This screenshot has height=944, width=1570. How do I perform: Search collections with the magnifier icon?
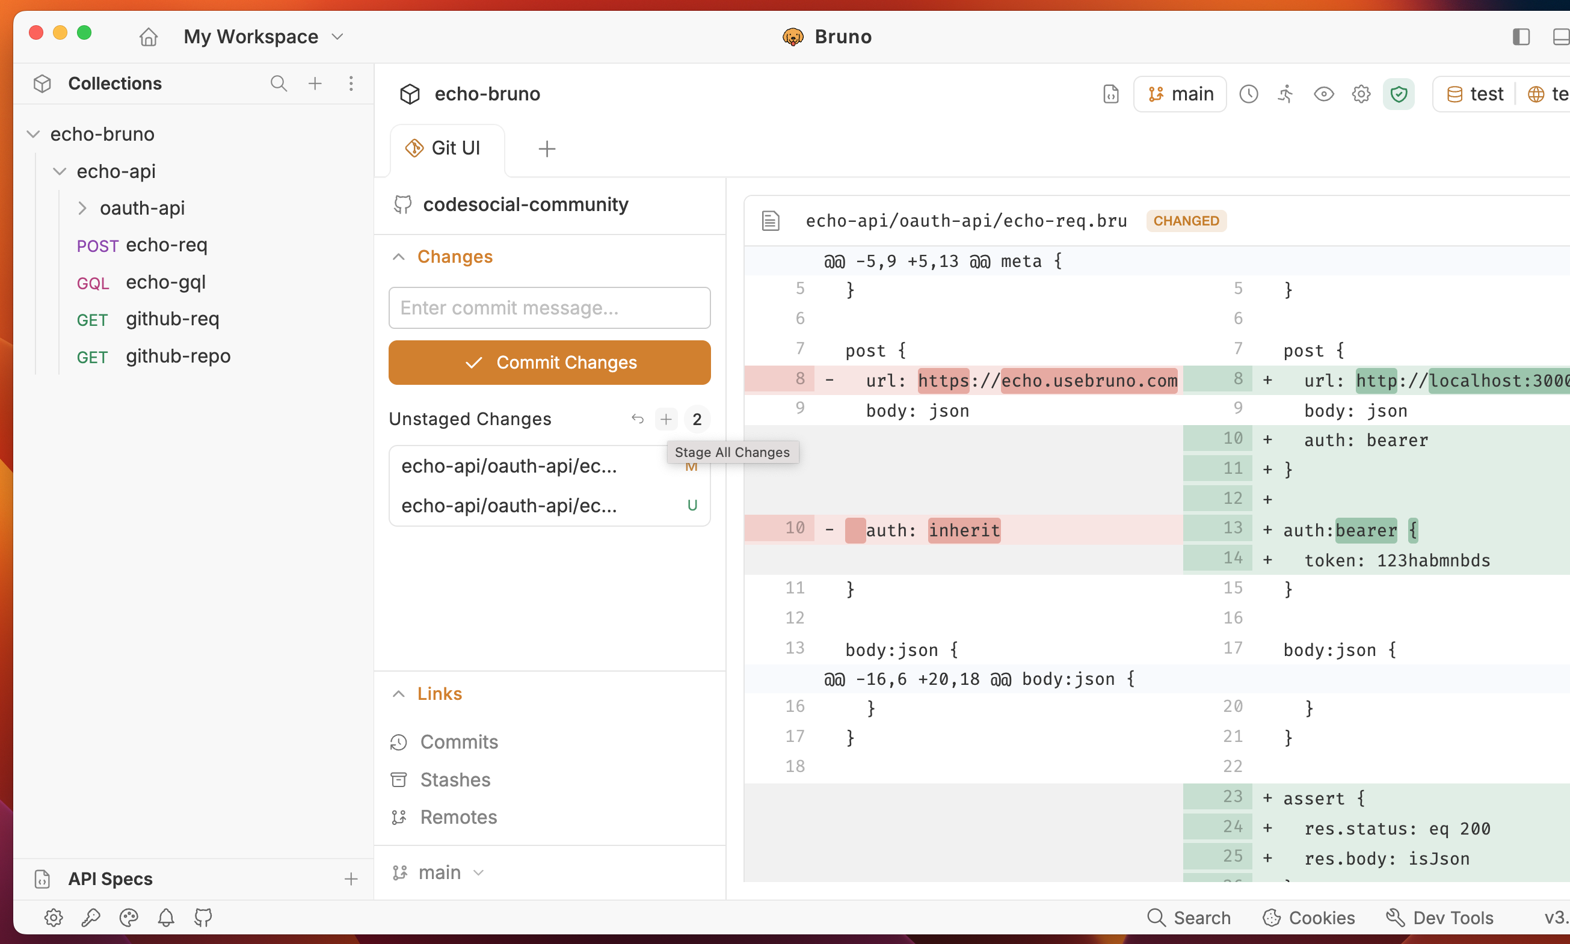click(x=278, y=84)
